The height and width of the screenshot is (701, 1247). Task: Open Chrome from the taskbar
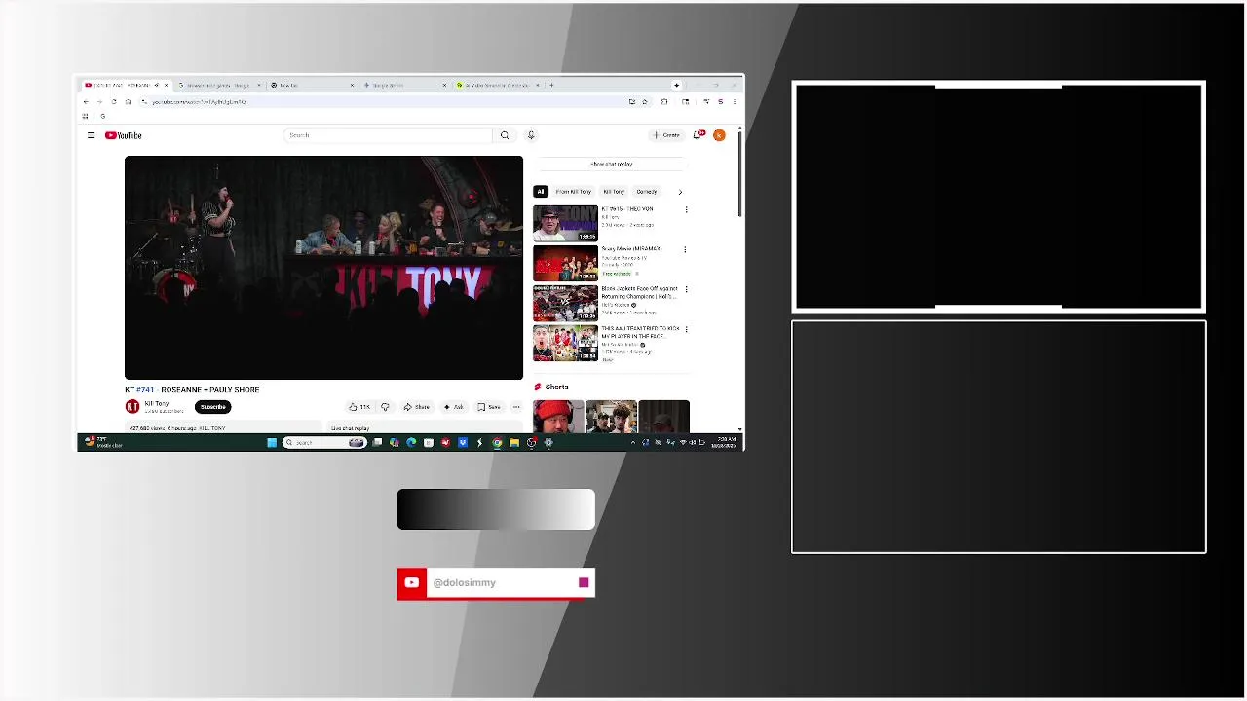(497, 443)
